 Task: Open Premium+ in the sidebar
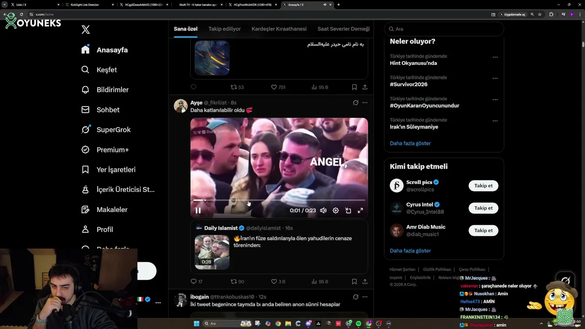(105, 149)
